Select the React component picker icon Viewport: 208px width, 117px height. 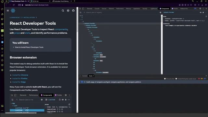coord(81,12)
